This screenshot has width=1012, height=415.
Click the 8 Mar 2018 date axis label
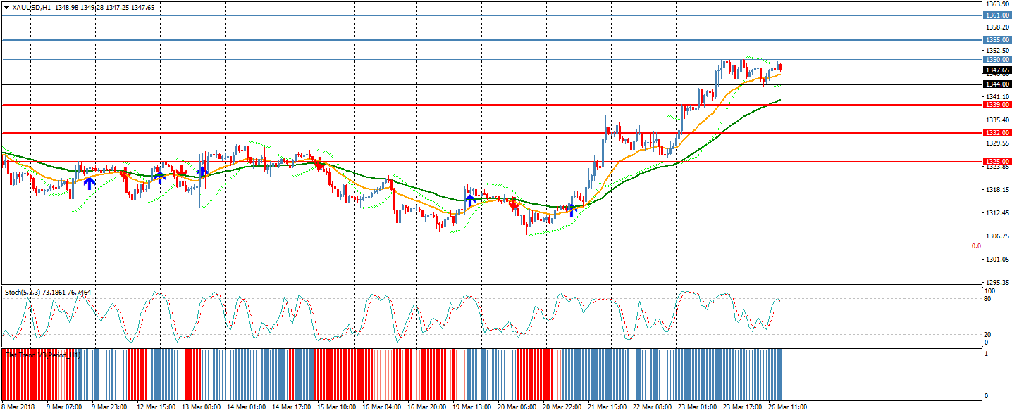point(19,407)
